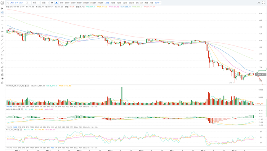Select the 周线 weekly interval
The width and height of the screenshot is (267, 151).
pos(146,3)
